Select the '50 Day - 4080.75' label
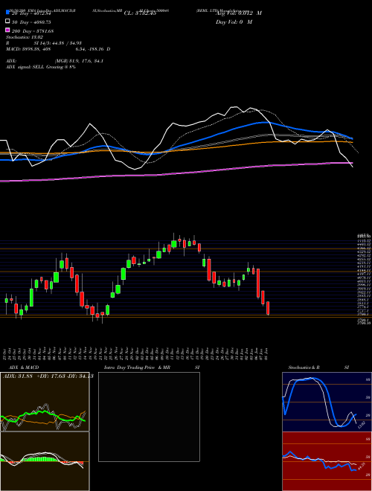 31,22
